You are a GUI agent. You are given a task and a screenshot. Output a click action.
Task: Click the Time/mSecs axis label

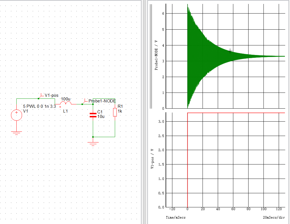(176, 217)
